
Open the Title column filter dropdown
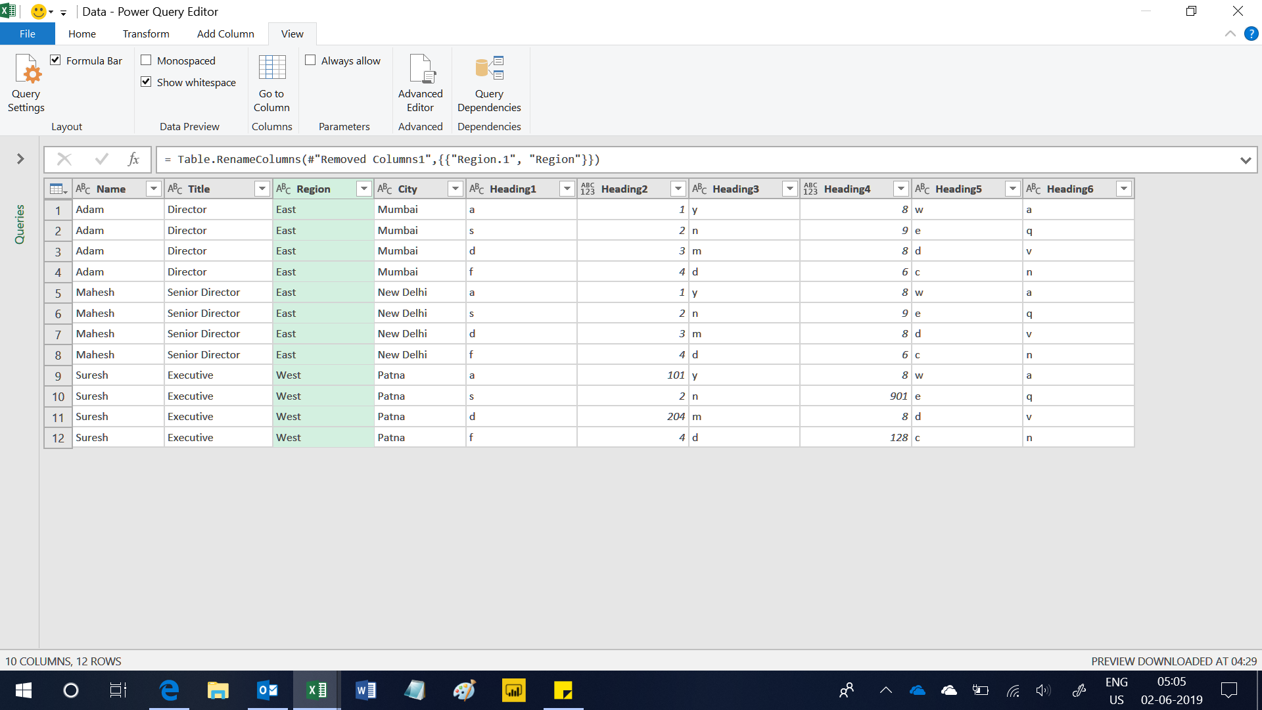coord(262,189)
